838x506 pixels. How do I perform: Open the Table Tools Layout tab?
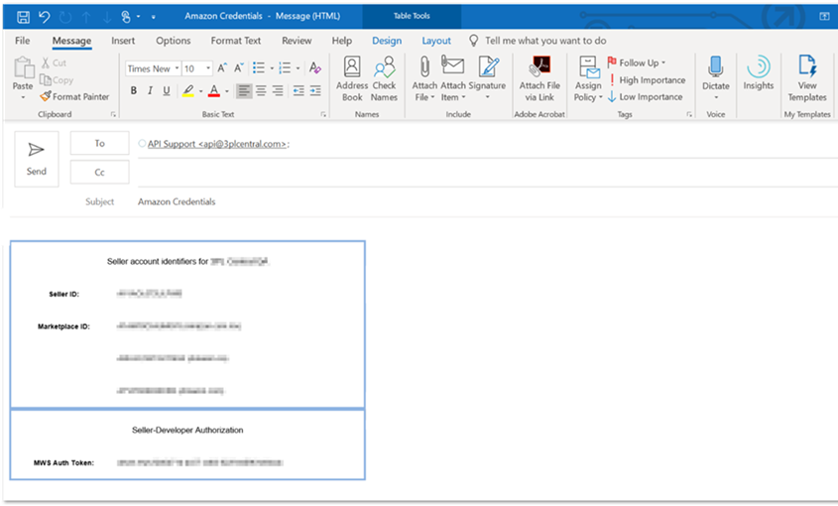[x=436, y=41]
